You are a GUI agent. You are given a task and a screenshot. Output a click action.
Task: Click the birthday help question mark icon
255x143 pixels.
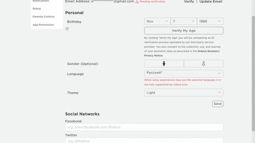67,29
